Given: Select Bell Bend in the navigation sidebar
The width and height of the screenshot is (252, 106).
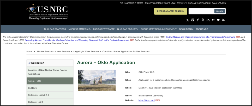Looking at the screenshot, I should (50, 88).
